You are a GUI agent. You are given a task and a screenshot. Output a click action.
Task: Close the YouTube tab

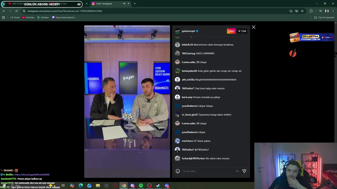click(x=87, y=4)
